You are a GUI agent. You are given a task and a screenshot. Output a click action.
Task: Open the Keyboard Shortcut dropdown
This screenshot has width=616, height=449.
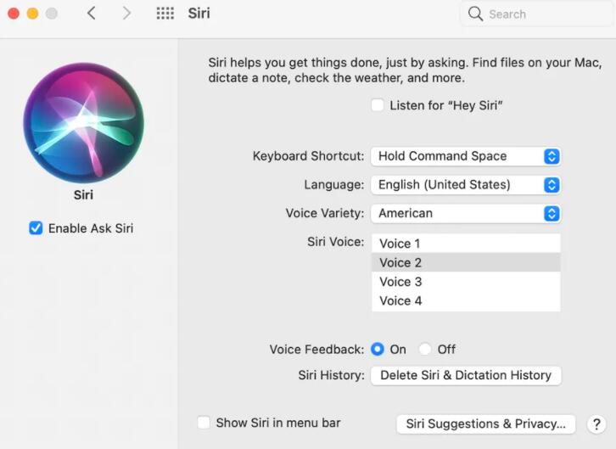point(466,156)
